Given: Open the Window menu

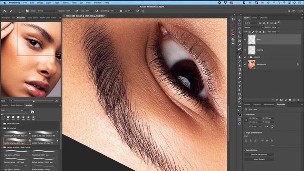Looking at the screenshot, I should point(97,3).
